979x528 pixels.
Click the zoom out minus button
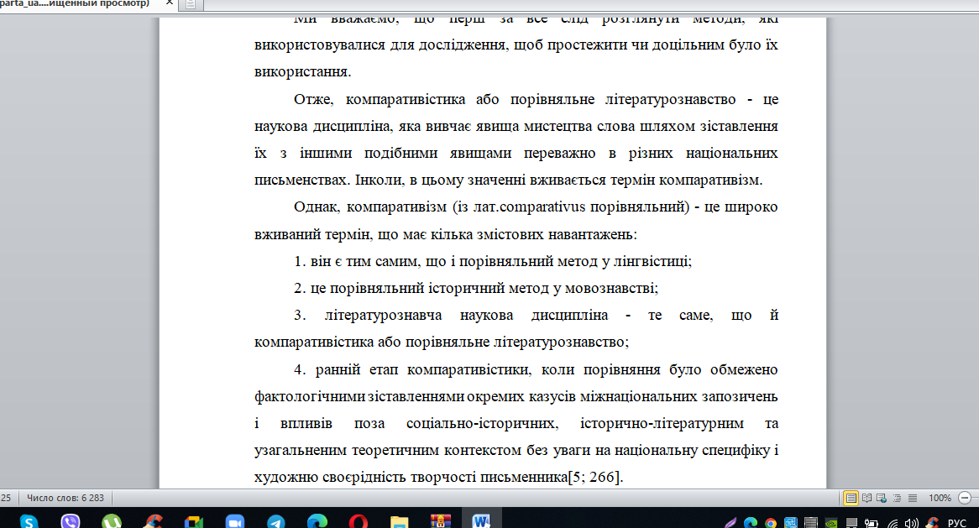click(x=966, y=498)
